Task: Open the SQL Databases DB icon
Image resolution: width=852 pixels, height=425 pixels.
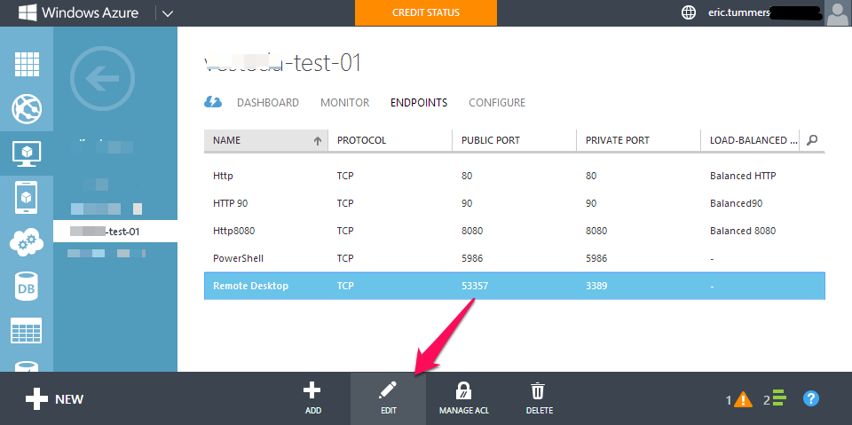Action: 27,286
